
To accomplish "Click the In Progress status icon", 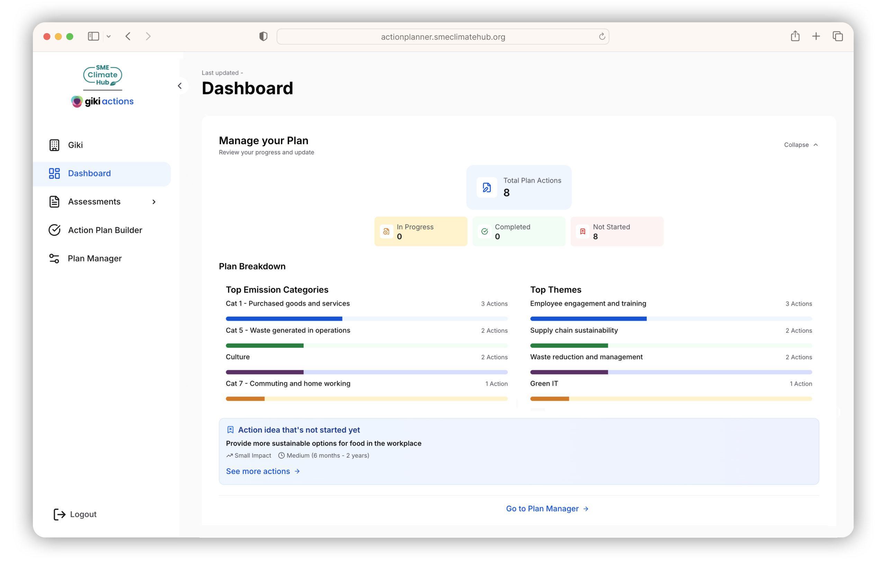I will point(386,231).
